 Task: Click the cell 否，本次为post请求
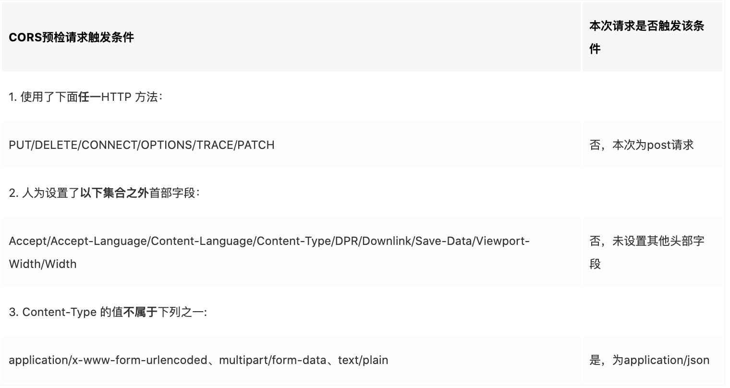click(x=642, y=145)
